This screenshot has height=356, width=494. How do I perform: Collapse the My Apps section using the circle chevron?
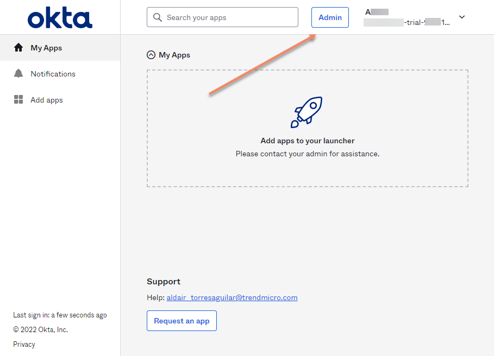[151, 54]
